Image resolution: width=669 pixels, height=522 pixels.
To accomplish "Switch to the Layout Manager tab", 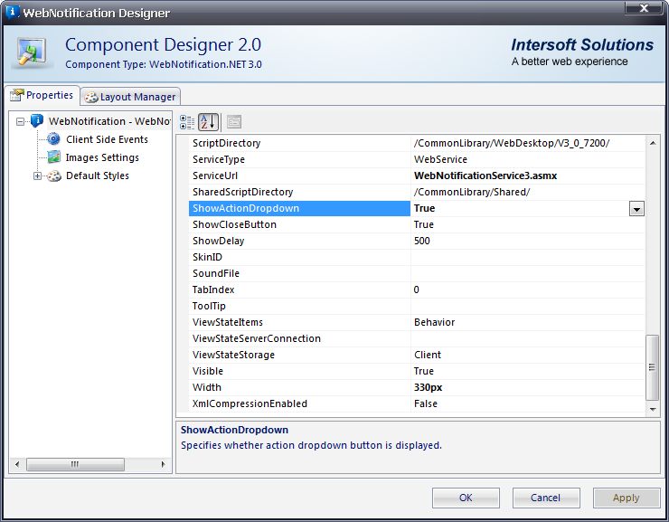I will click(x=130, y=97).
